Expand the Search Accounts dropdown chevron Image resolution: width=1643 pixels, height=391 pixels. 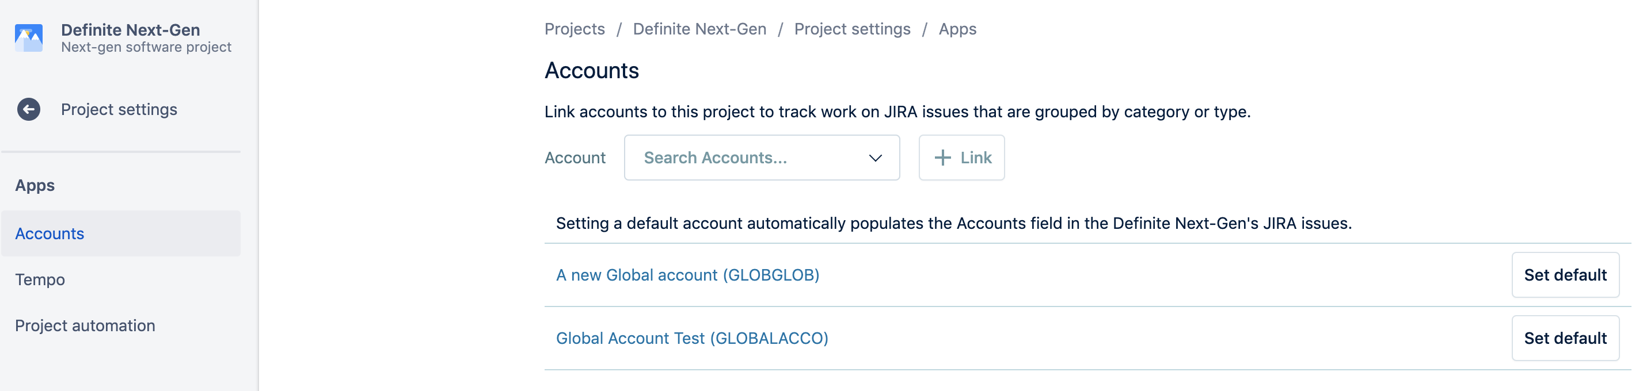pos(875,158)
